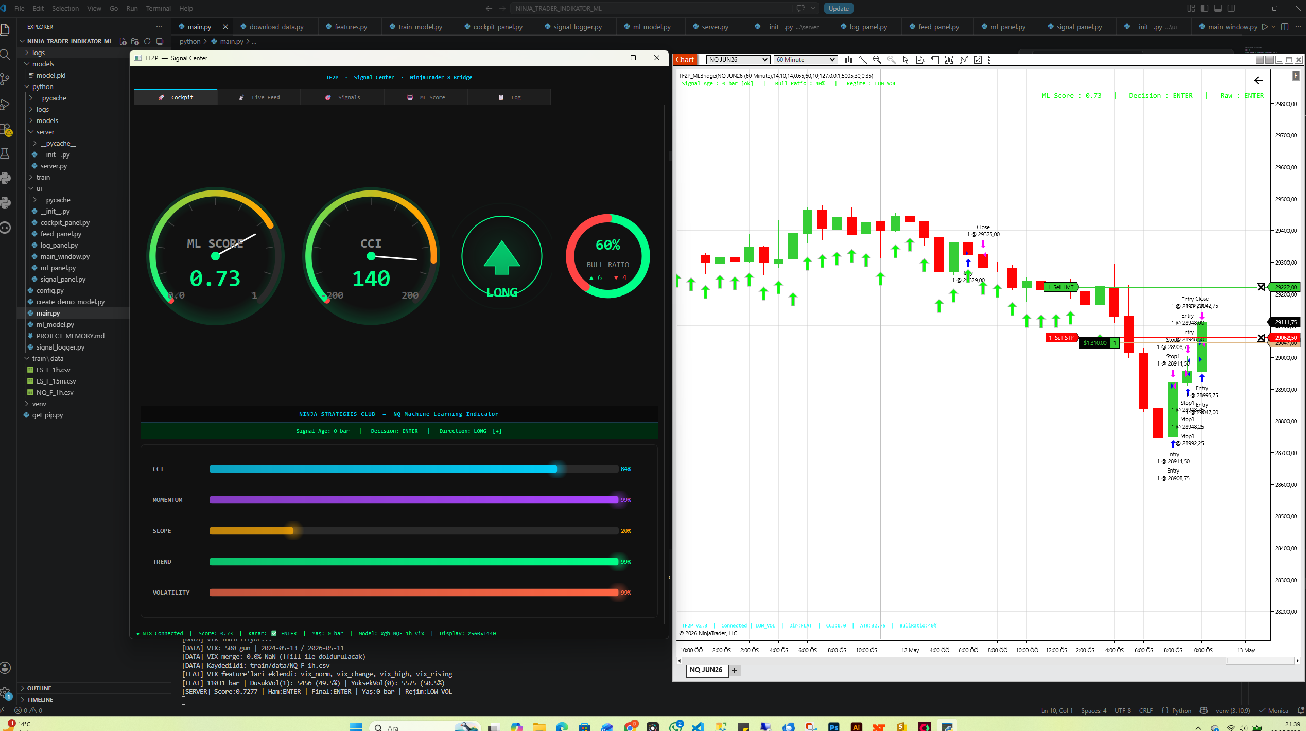Open the Chart Trader icon in chart toolbar
The height and width of the screenshot is (731, 1306).
(935, 60)
